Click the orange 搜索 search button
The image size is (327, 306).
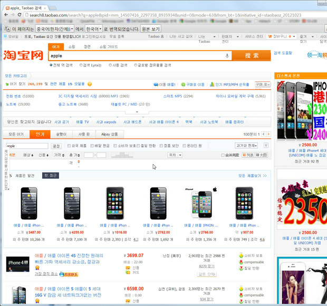(x=251, y=55)
